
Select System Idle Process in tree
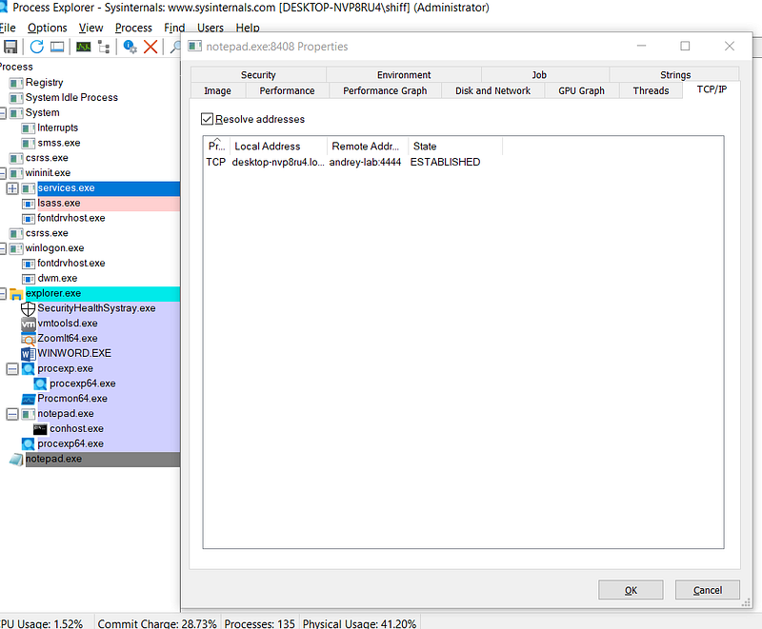point(71,98)
